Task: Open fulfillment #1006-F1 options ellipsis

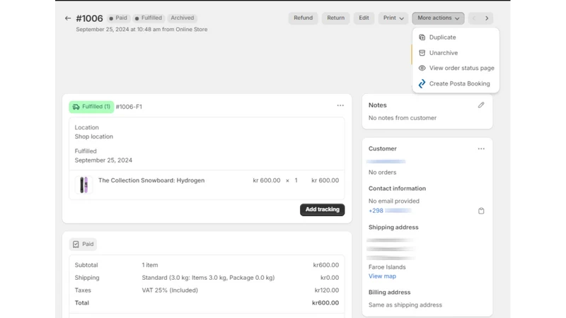Action: tap(340, 105)
